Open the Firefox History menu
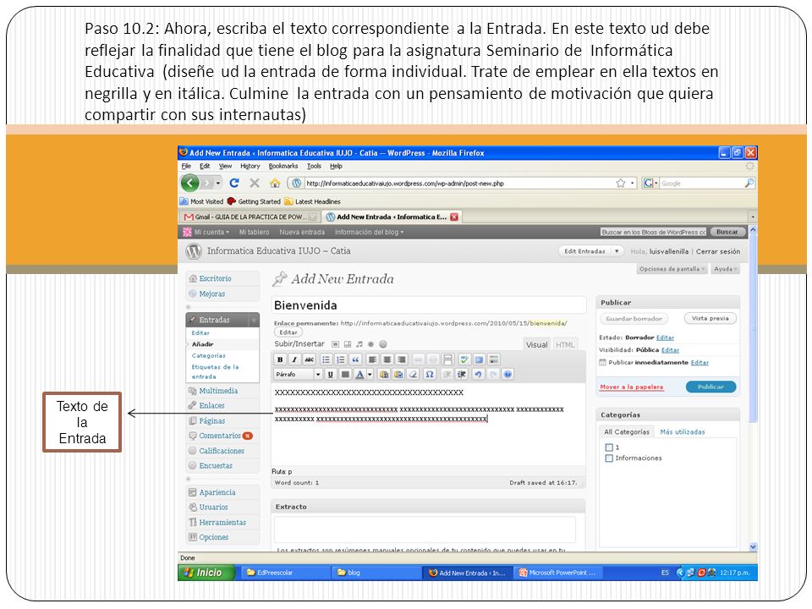 250,167
